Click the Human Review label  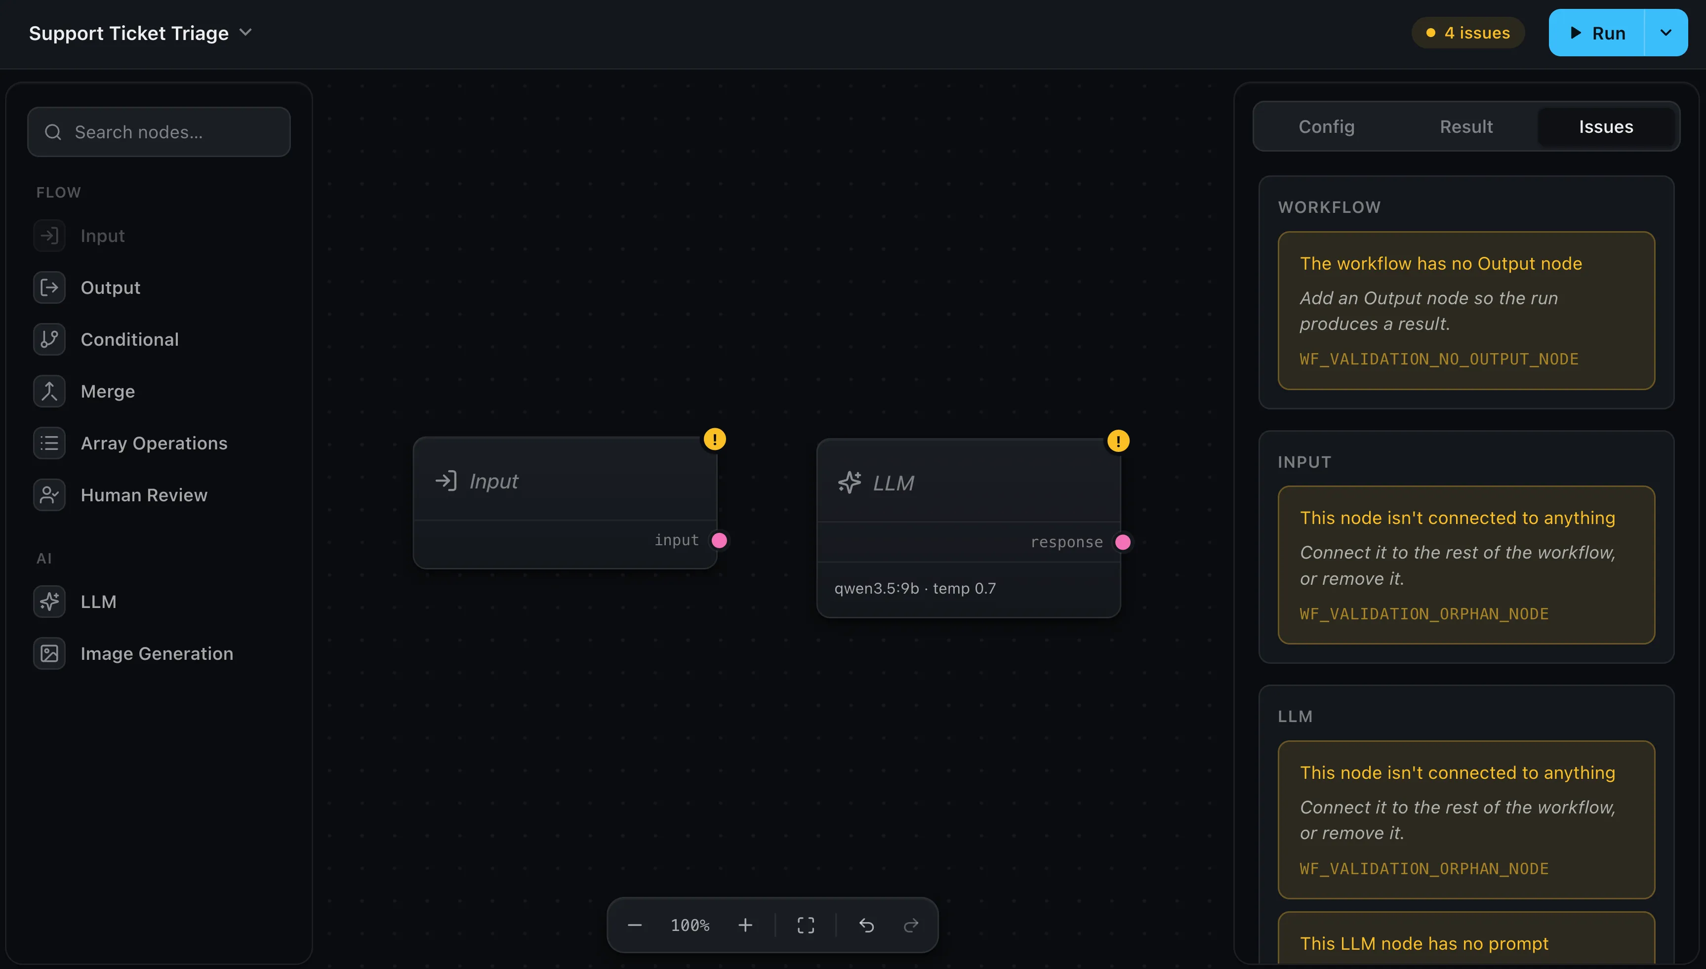point(144,495)
